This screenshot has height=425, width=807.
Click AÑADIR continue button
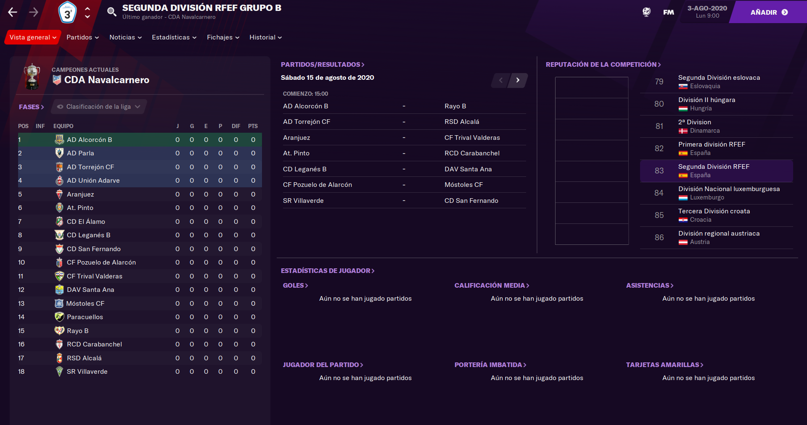point(769,12)
